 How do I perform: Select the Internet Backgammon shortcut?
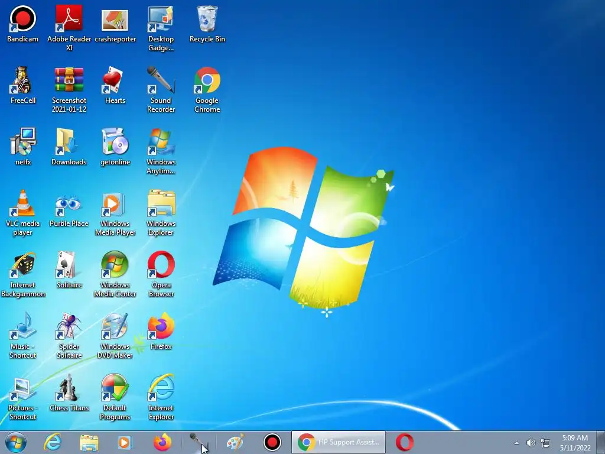(x=23, y=274)
